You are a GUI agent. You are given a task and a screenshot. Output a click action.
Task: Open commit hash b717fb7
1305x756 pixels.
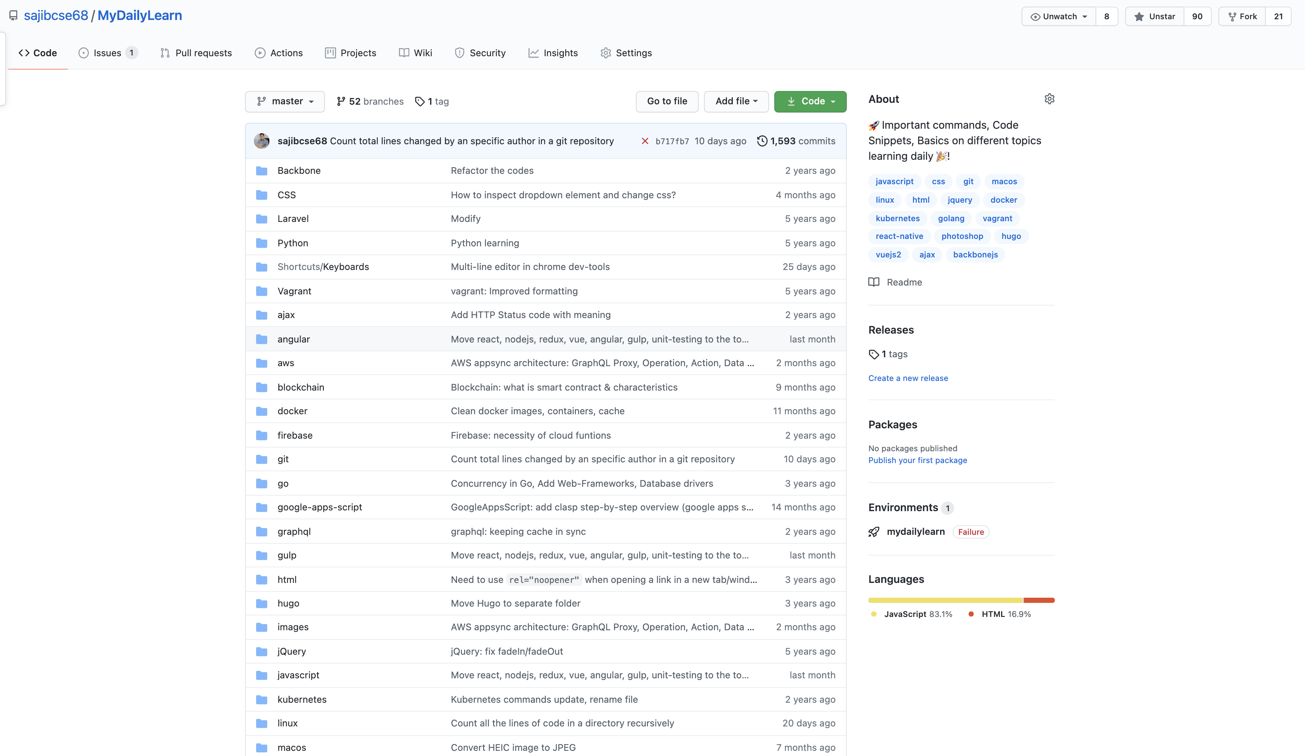[672, 141]
